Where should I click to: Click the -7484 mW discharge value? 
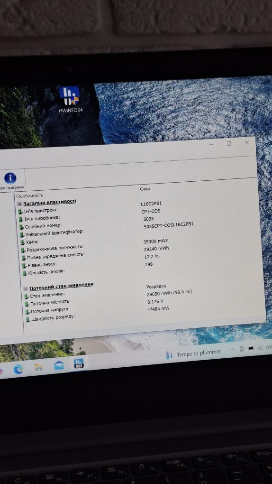(159, 309)
